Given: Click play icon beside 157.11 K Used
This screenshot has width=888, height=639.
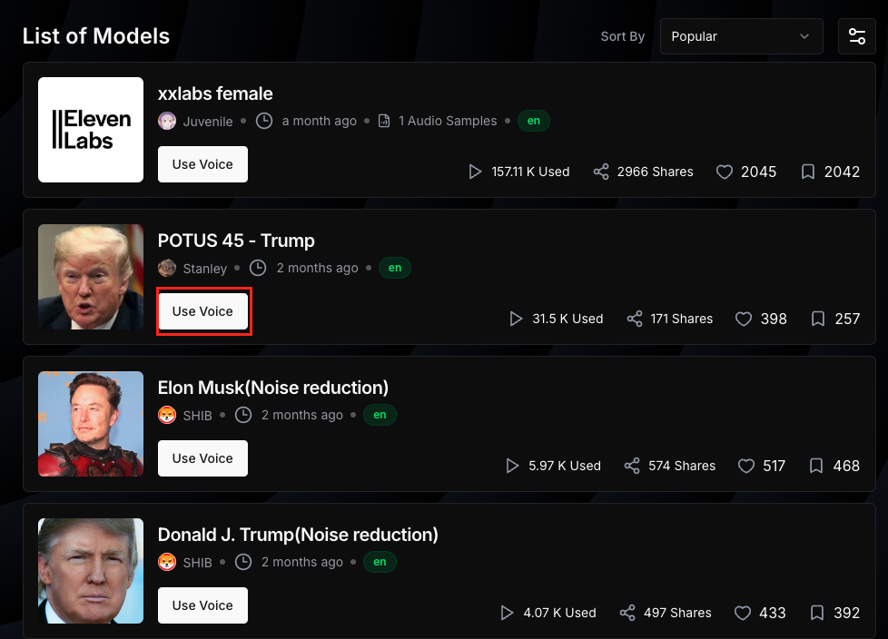Looking at the screenshot, I should 475,172.
